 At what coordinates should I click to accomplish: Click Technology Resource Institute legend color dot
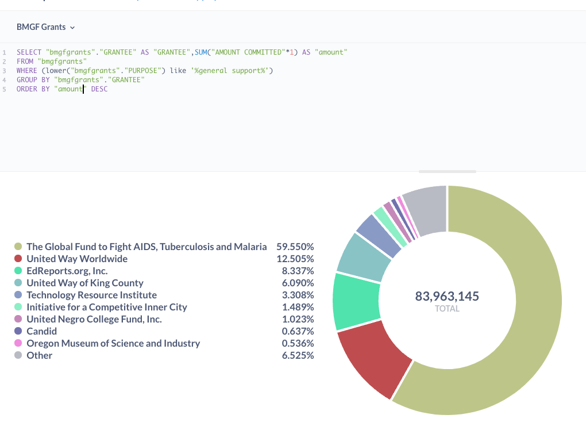18,295
